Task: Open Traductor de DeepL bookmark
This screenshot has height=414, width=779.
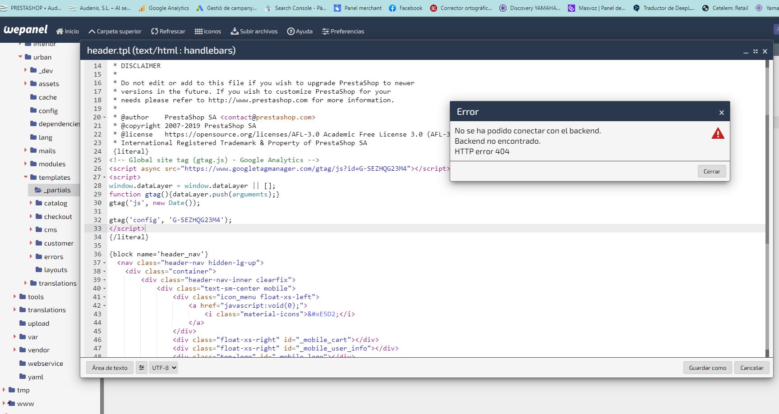Action: (x=664, y=8)
